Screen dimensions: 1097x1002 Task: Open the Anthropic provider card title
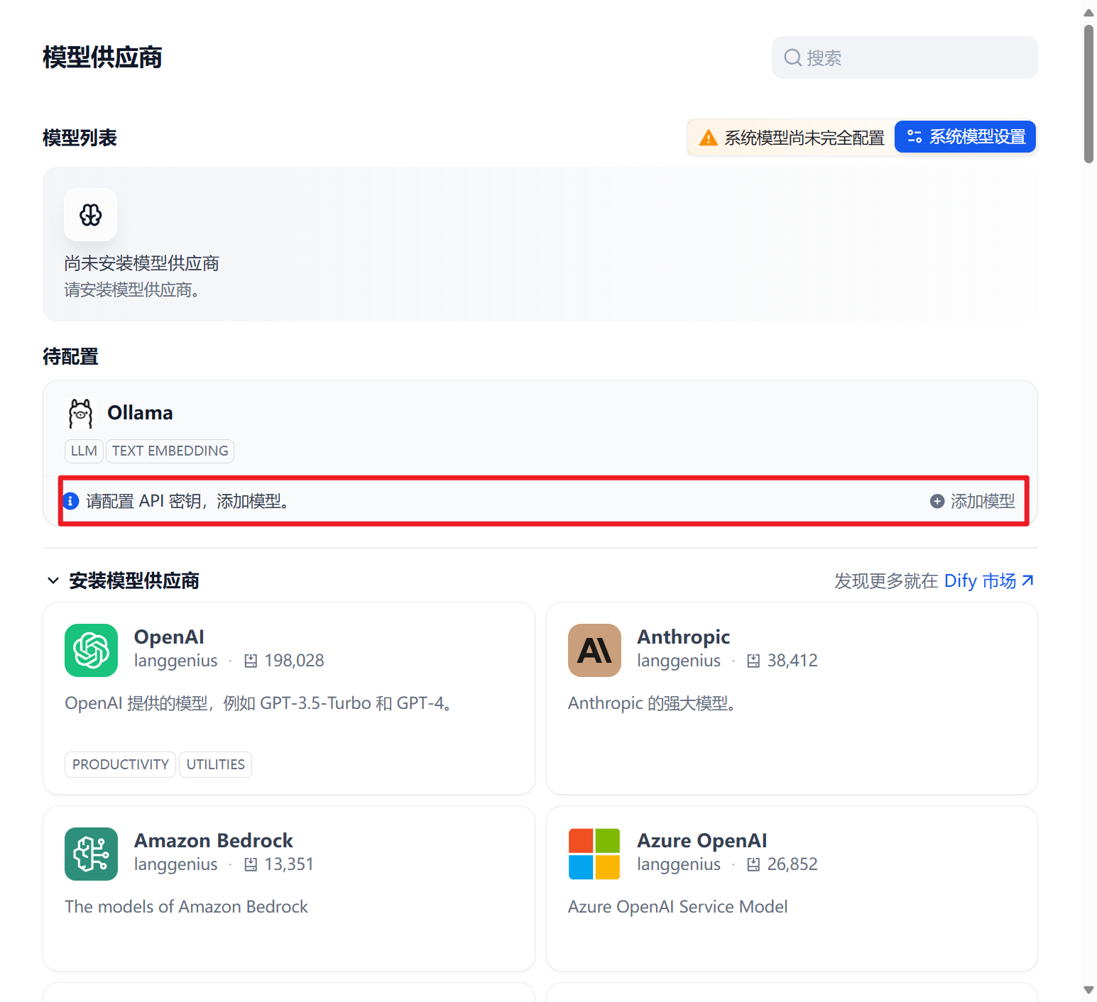coord(683,637)
